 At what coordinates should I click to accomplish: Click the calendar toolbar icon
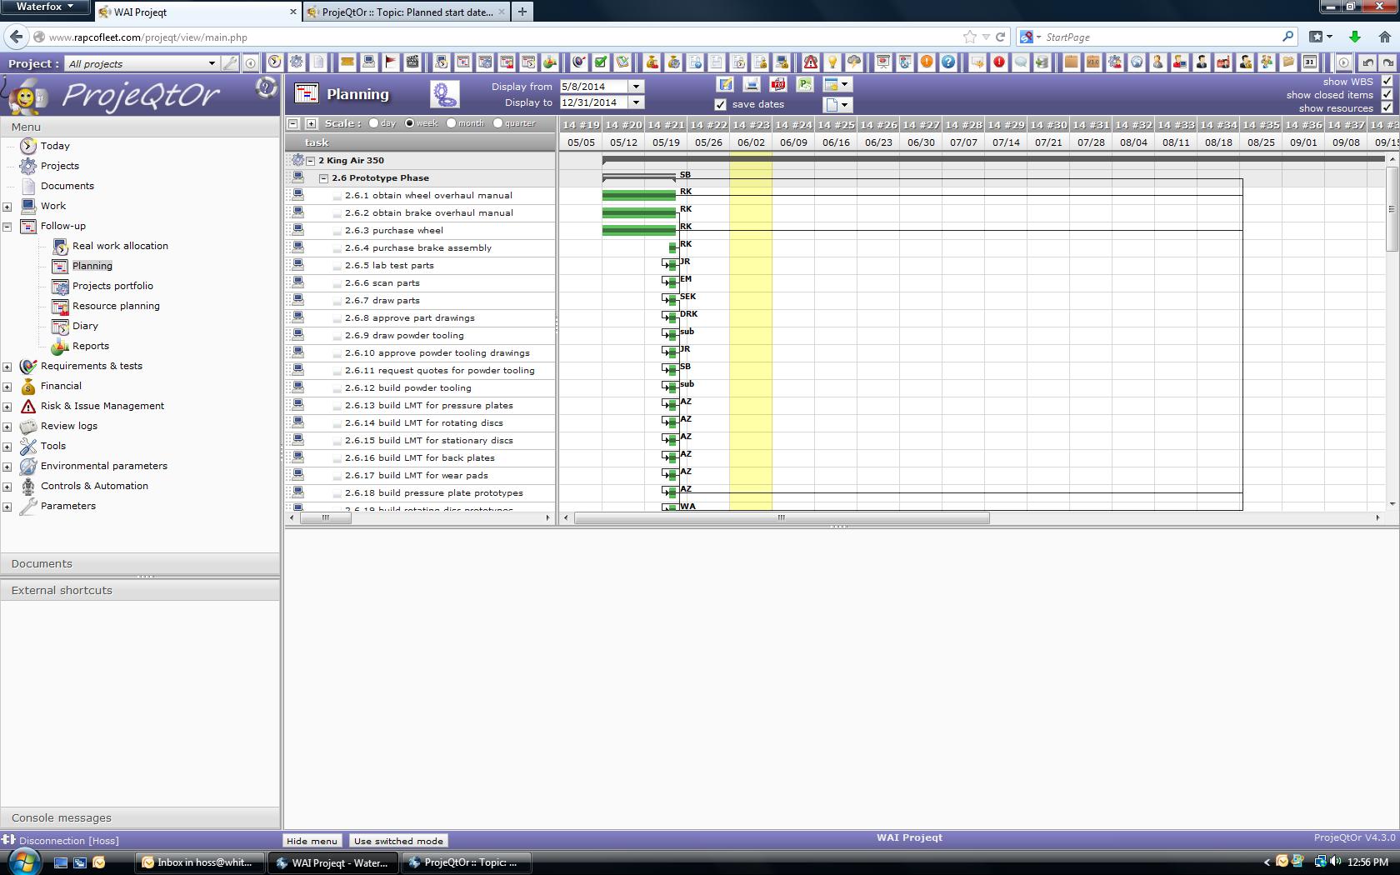tap(1309, 62)
